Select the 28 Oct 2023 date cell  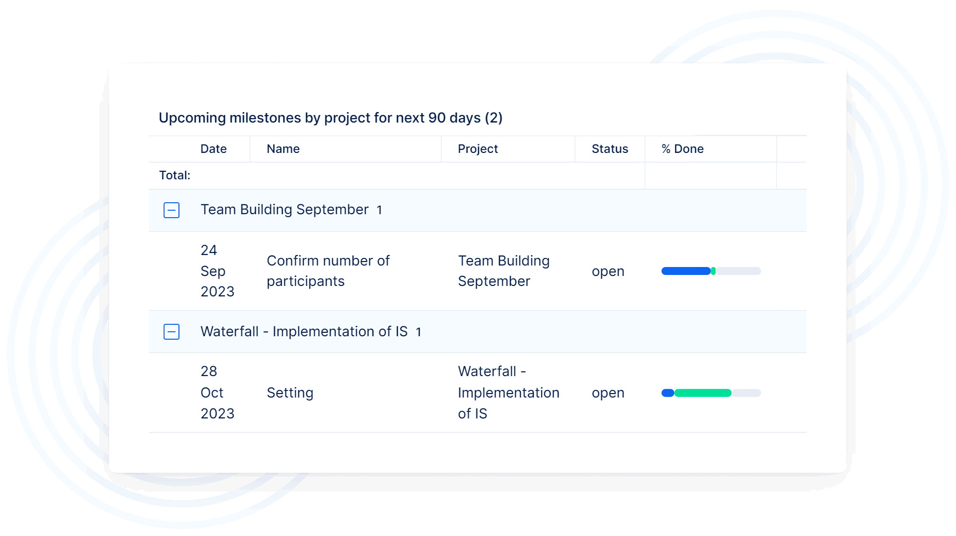coord(217,393)
